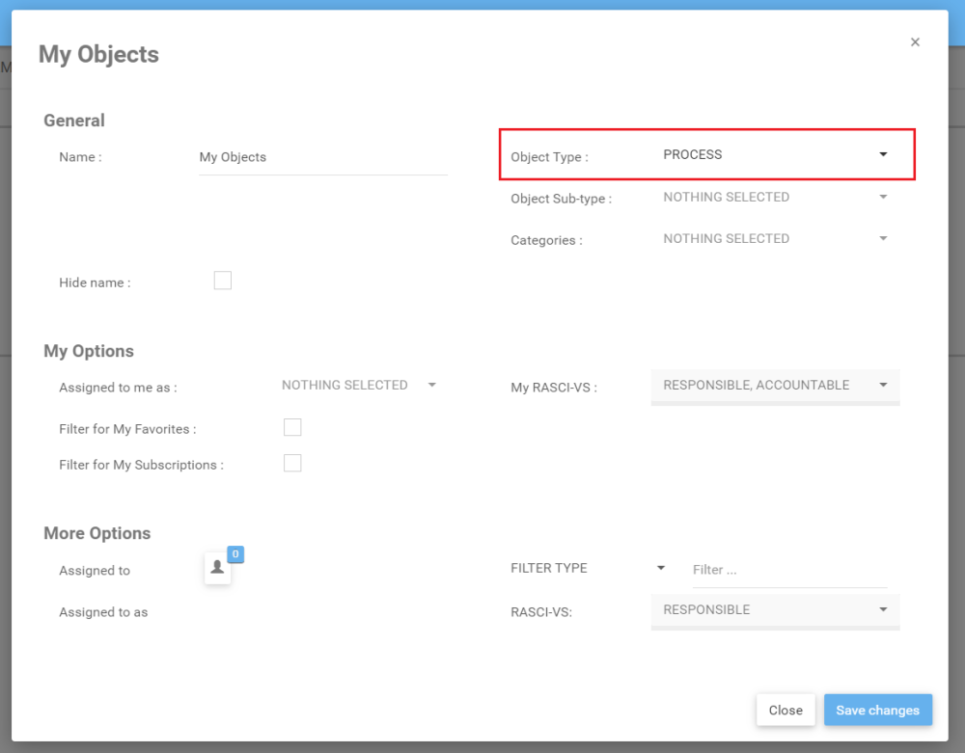Expand the Object Sub-type dropdown
Viewport: 965px width, 753px height.
774,198
